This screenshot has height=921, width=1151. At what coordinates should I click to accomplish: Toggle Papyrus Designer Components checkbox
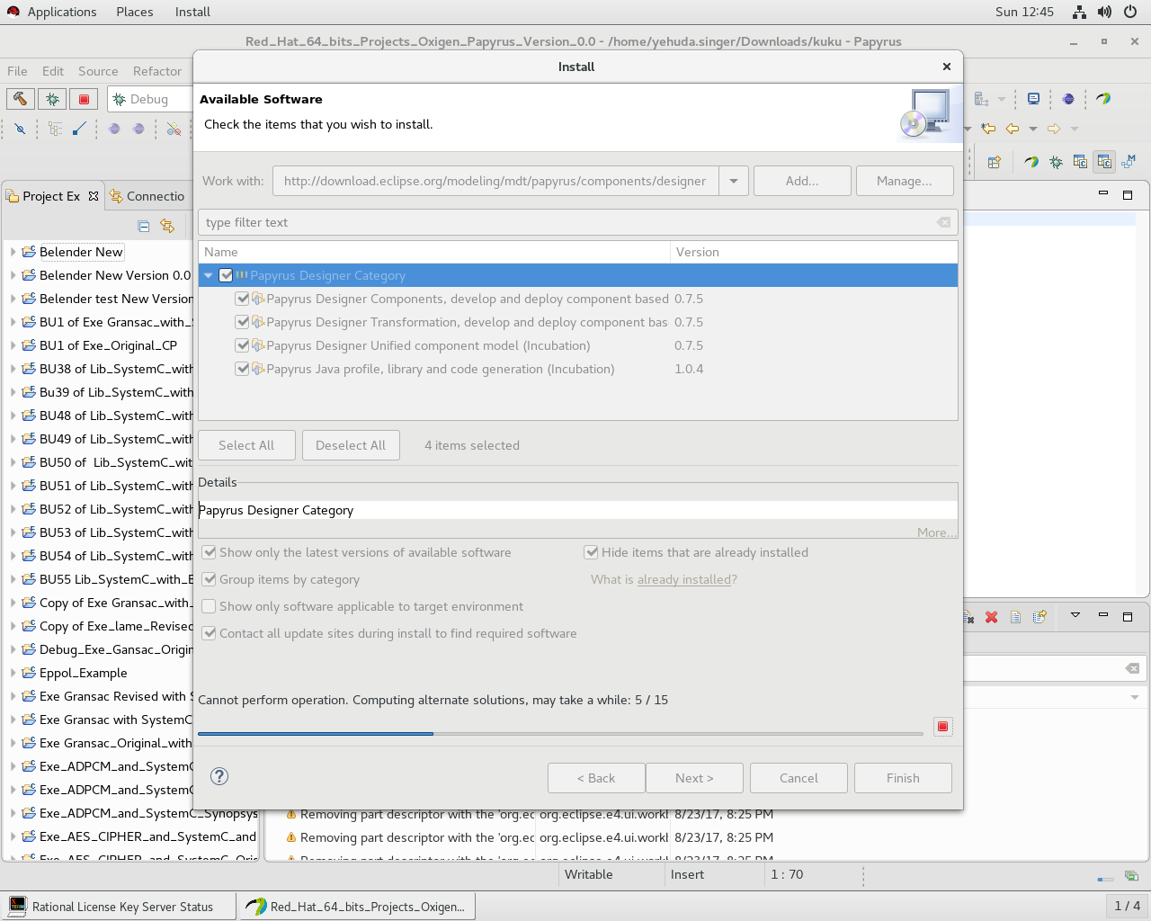[x=242, y=299]
